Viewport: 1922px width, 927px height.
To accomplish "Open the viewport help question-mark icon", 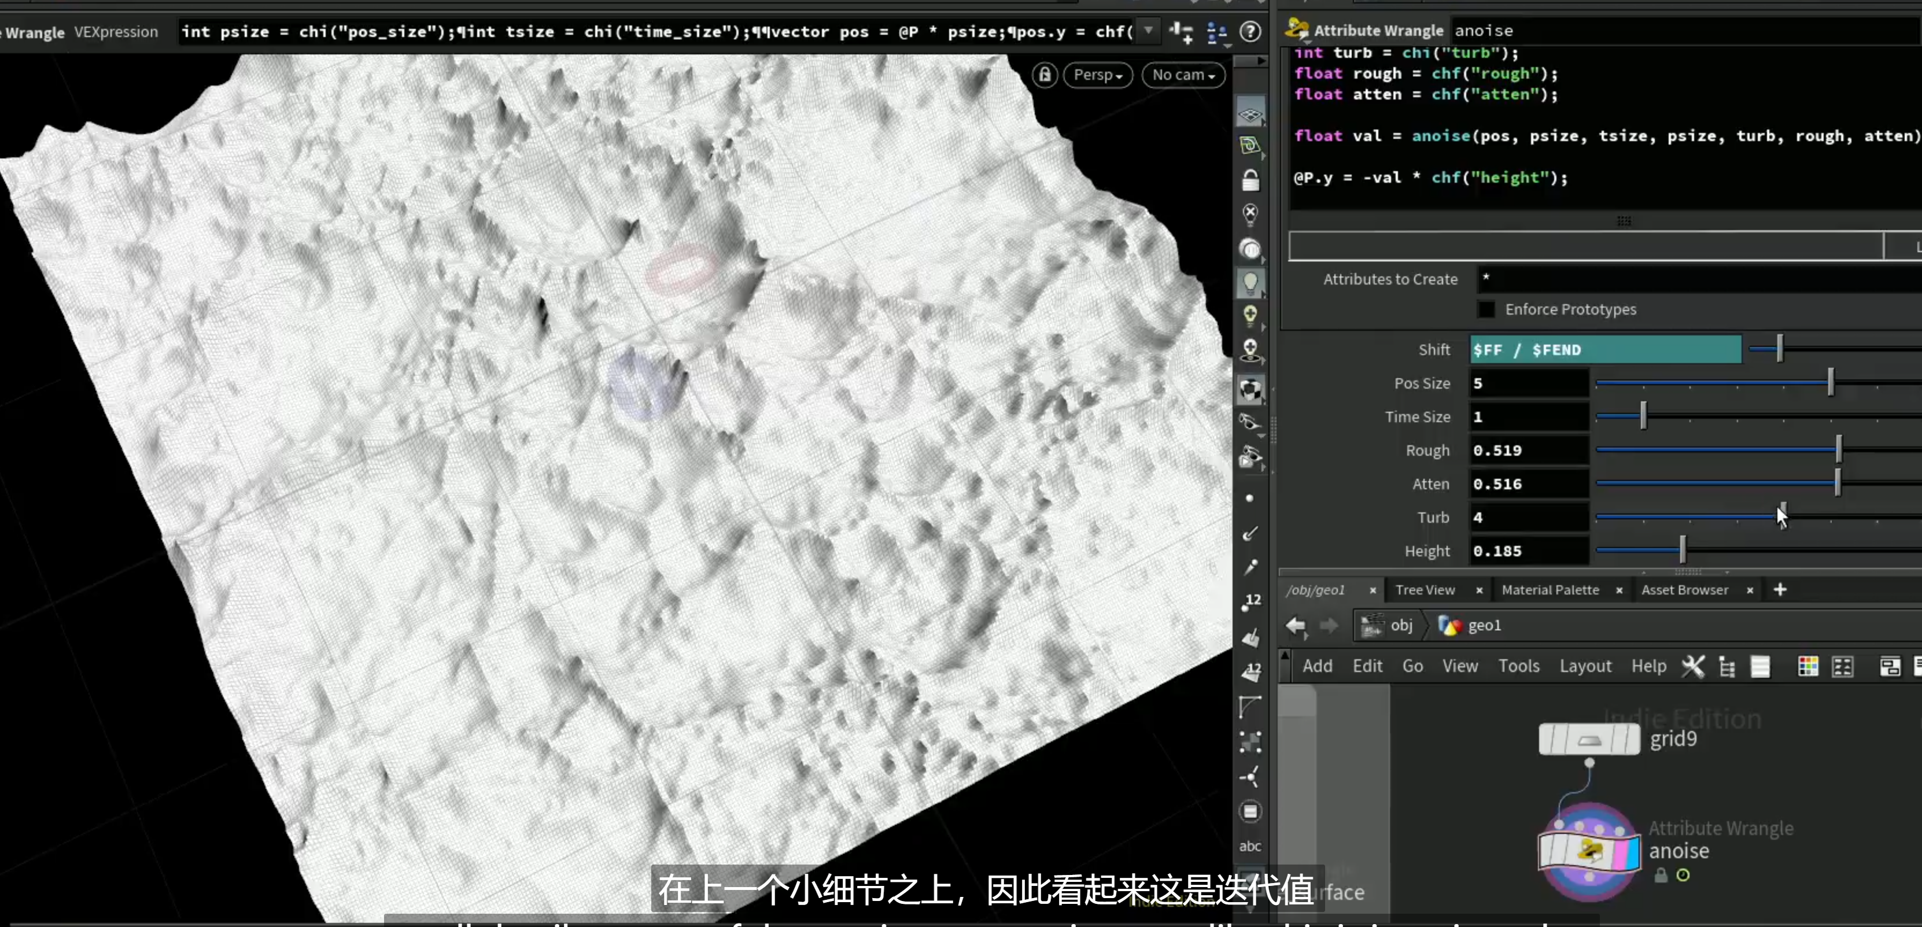I will click(x=1250, y=31).
